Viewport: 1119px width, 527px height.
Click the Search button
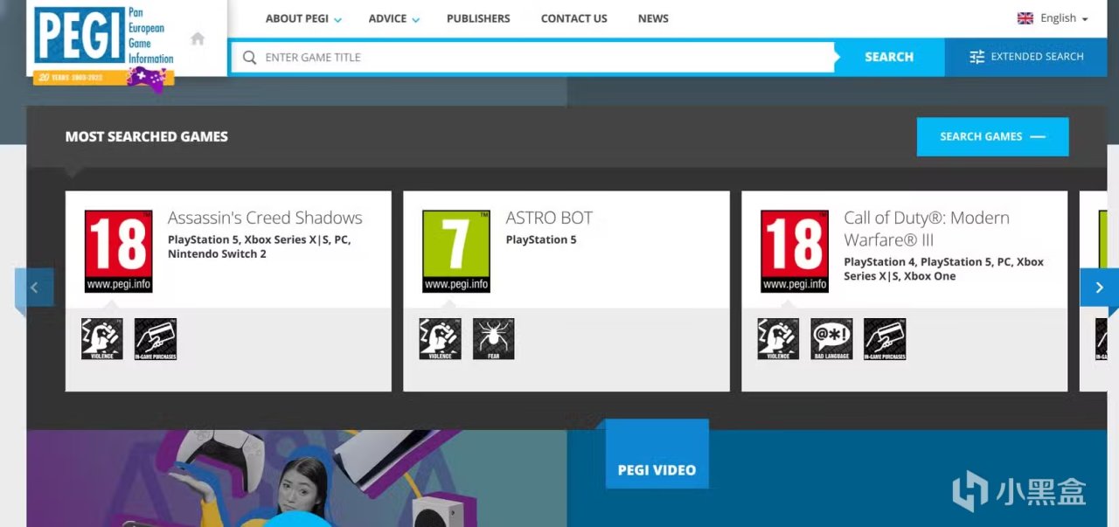click(889, 57)
